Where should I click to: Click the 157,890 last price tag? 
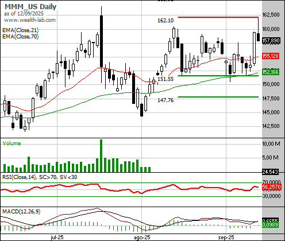pyautogui.click(x=271, y=41)
